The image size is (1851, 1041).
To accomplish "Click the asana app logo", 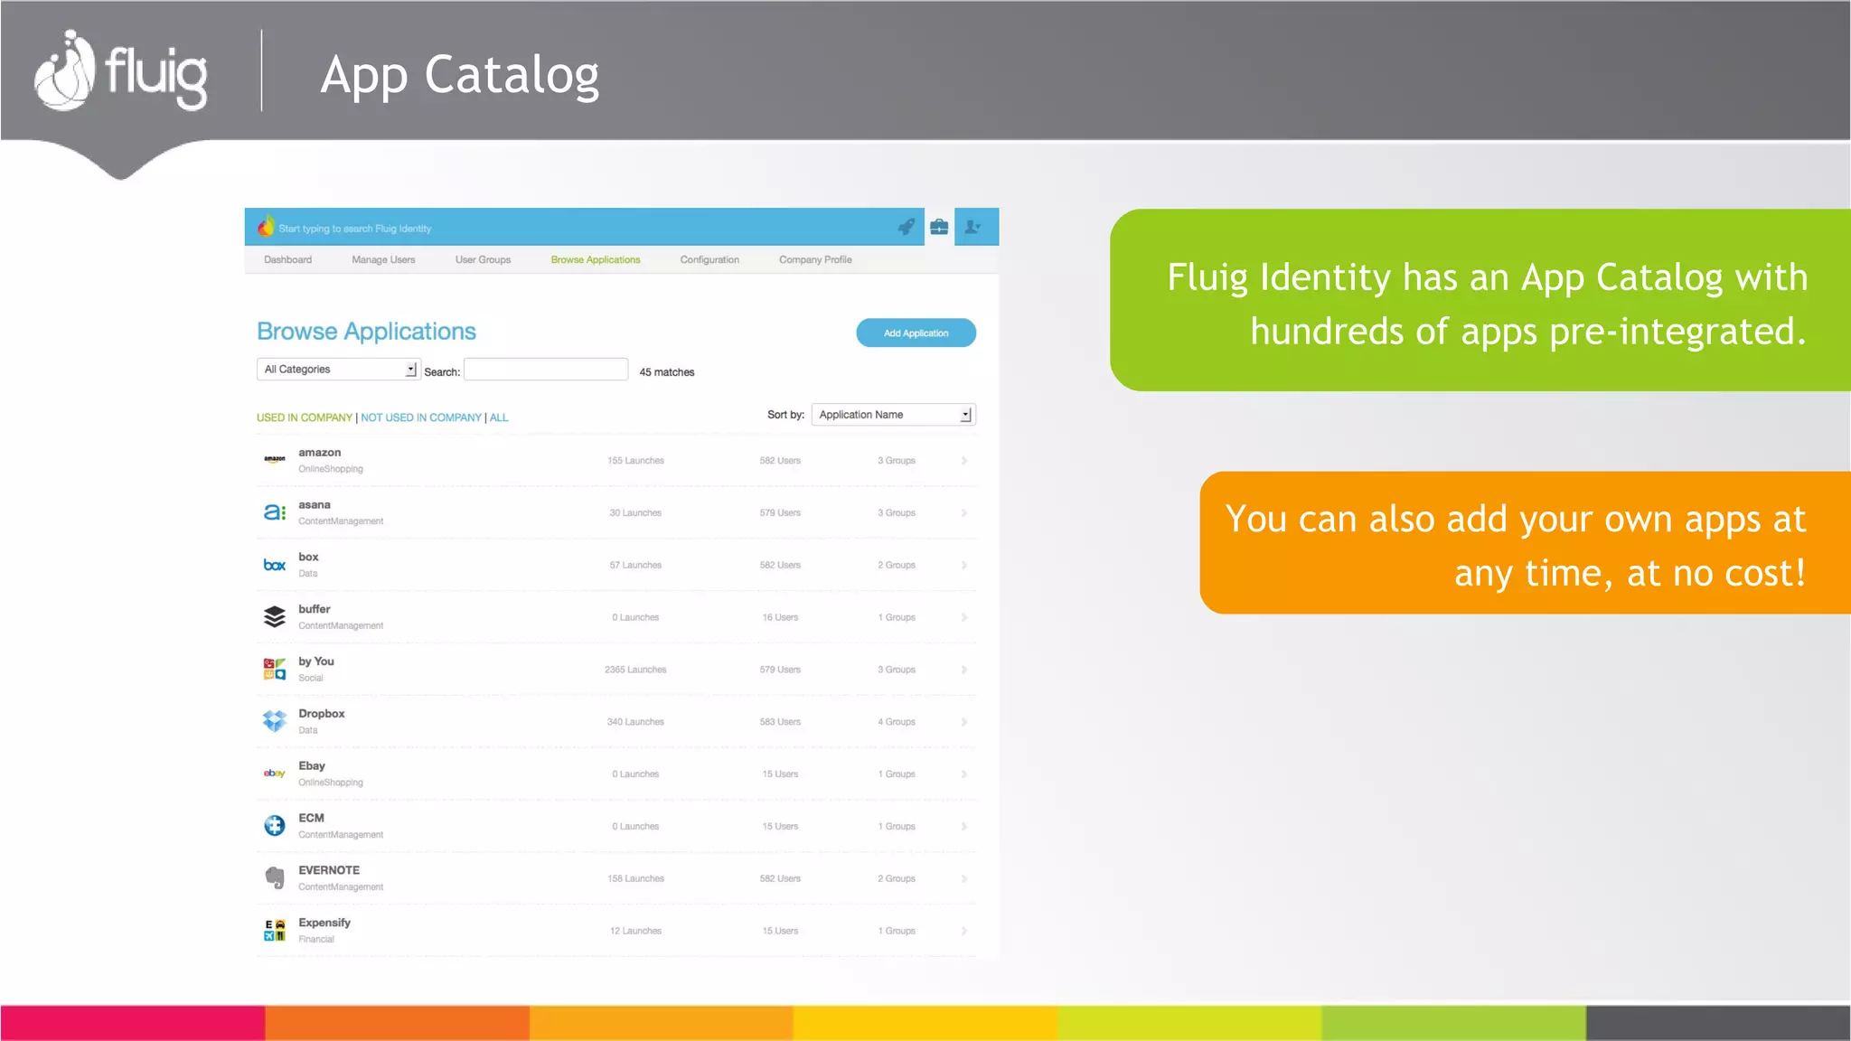I will (275, 512).
